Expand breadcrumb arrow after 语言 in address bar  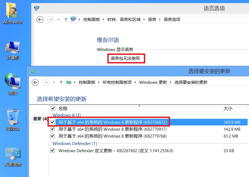pos(160,20)
